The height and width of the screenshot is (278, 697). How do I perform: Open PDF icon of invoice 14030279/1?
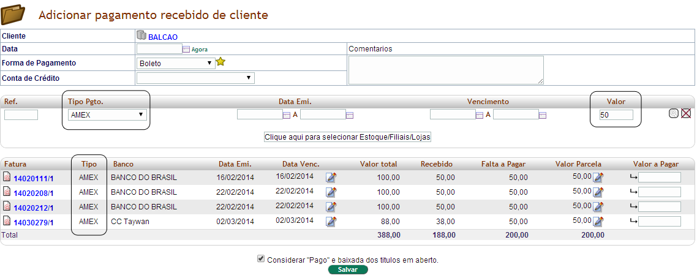click(7, 220)
